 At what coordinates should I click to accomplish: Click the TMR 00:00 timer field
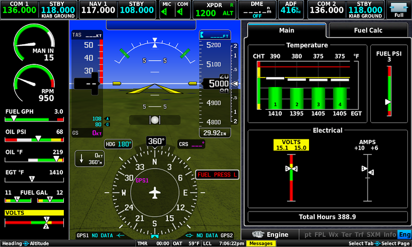tap(153, 243)
